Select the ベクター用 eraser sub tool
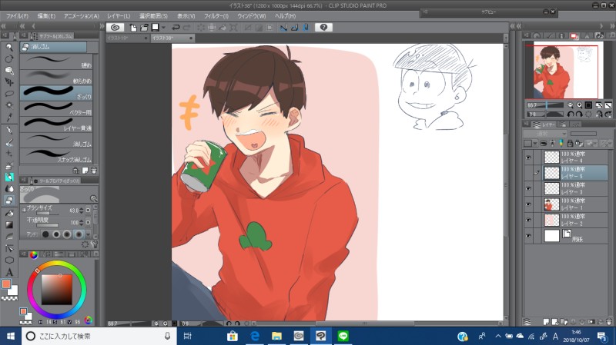The width and height of the screenshot is (616, 345). pyautogui.click(x=56, y=108)
